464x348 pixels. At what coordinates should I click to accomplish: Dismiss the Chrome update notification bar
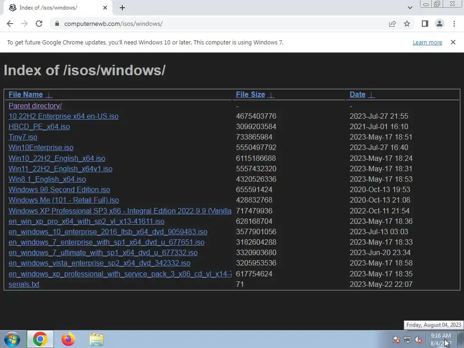[453, 42]
